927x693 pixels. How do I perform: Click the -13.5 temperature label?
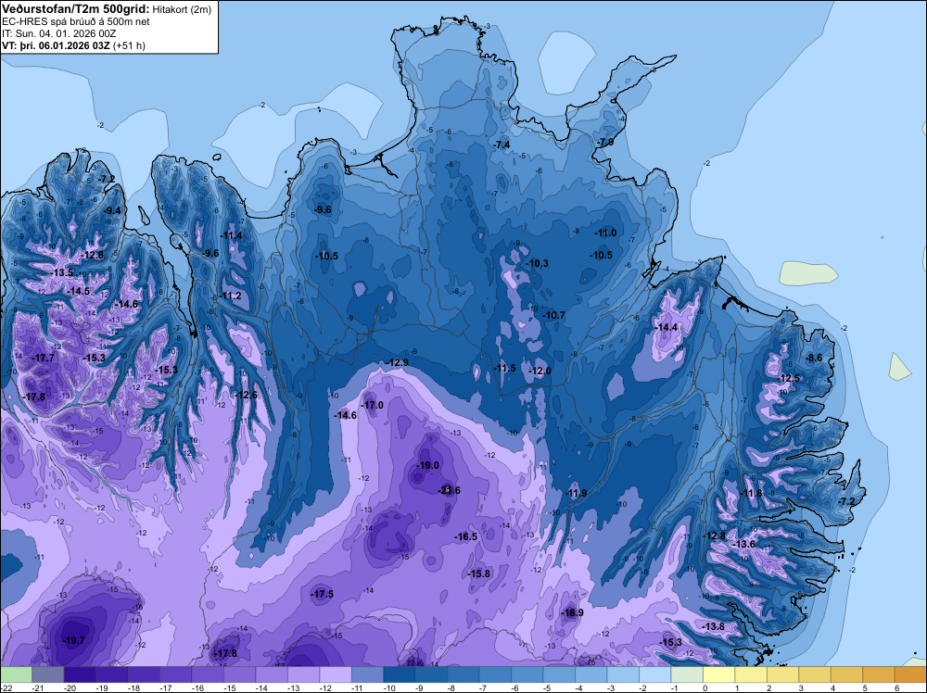click(x=61, y=273)
